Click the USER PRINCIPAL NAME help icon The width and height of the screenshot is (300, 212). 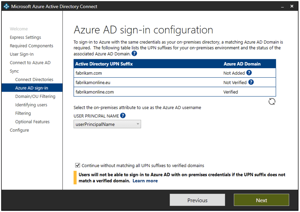[x=123, y=116]
